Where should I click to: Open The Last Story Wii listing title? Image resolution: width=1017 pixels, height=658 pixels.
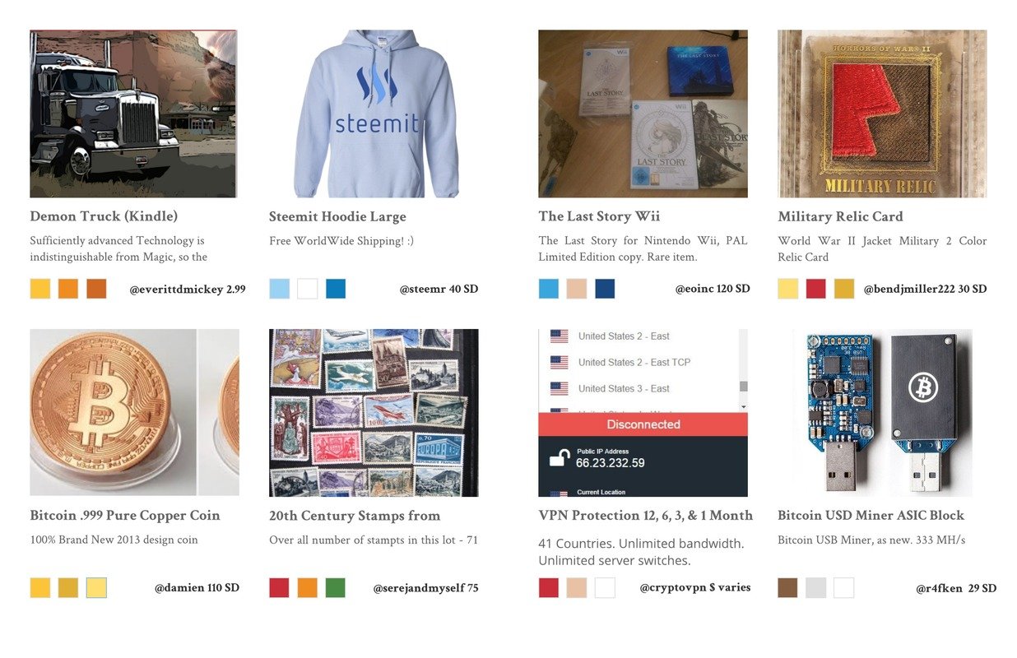(x=599, y=217)
